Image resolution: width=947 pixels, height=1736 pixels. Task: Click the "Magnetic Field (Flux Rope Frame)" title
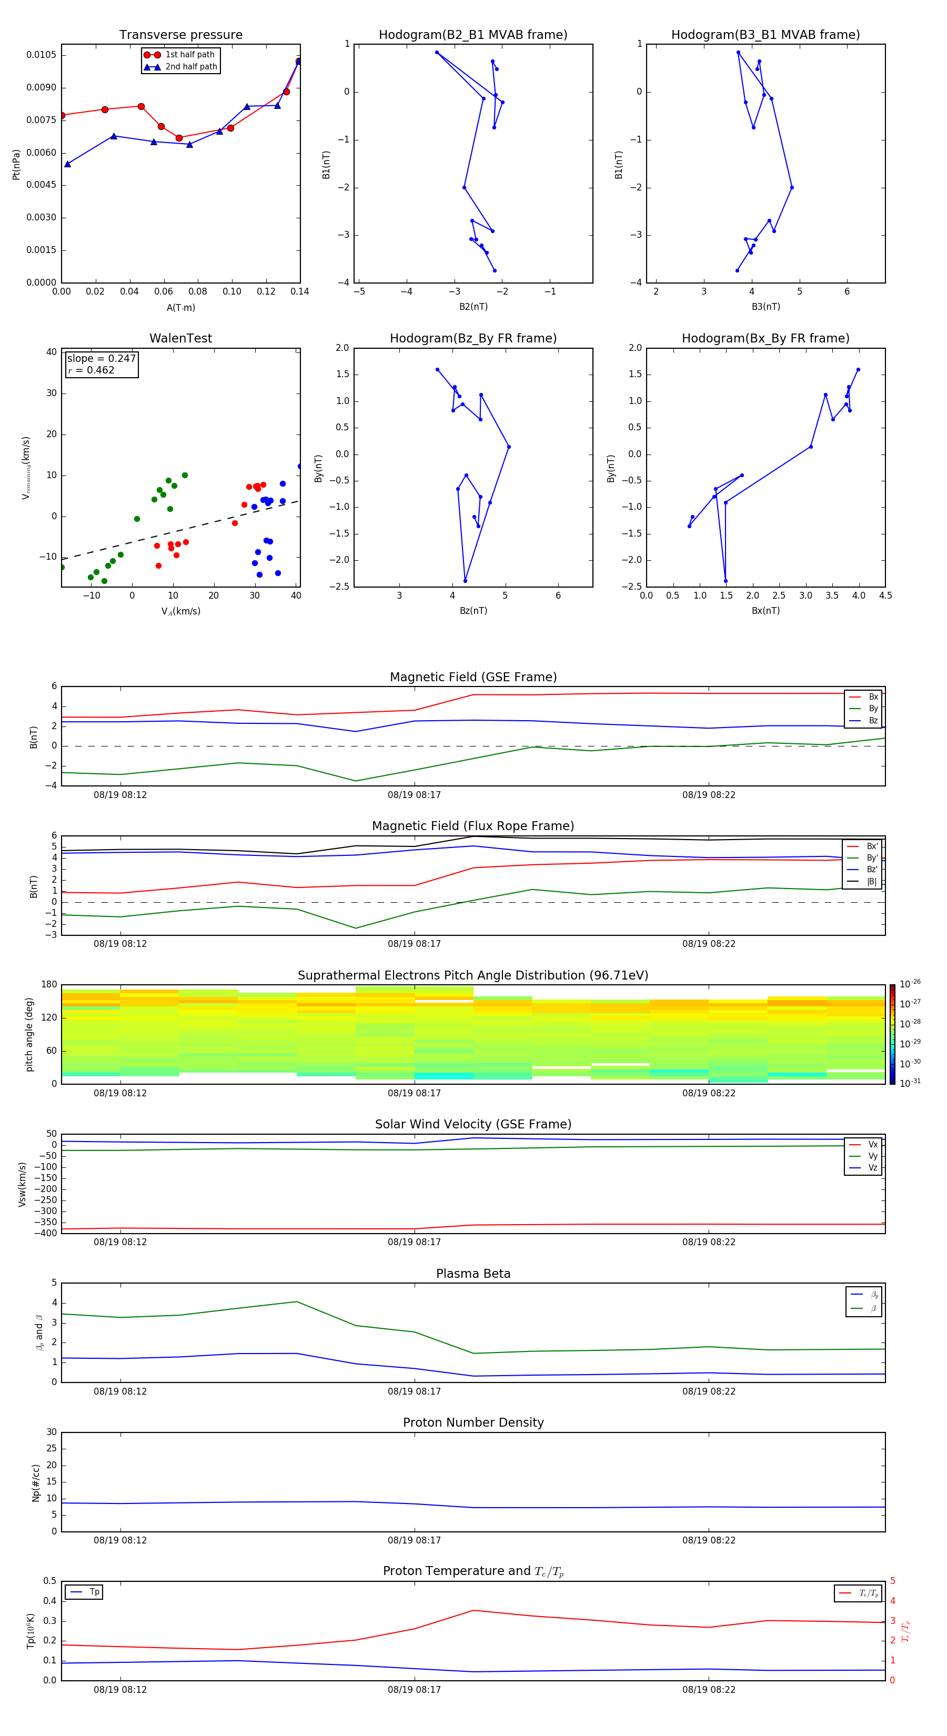(x=473, y=826)
